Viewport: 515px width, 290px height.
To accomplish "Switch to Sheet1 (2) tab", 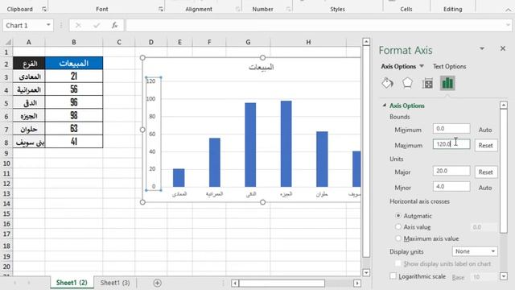I will pyautogui.click(x=72, y=283).
